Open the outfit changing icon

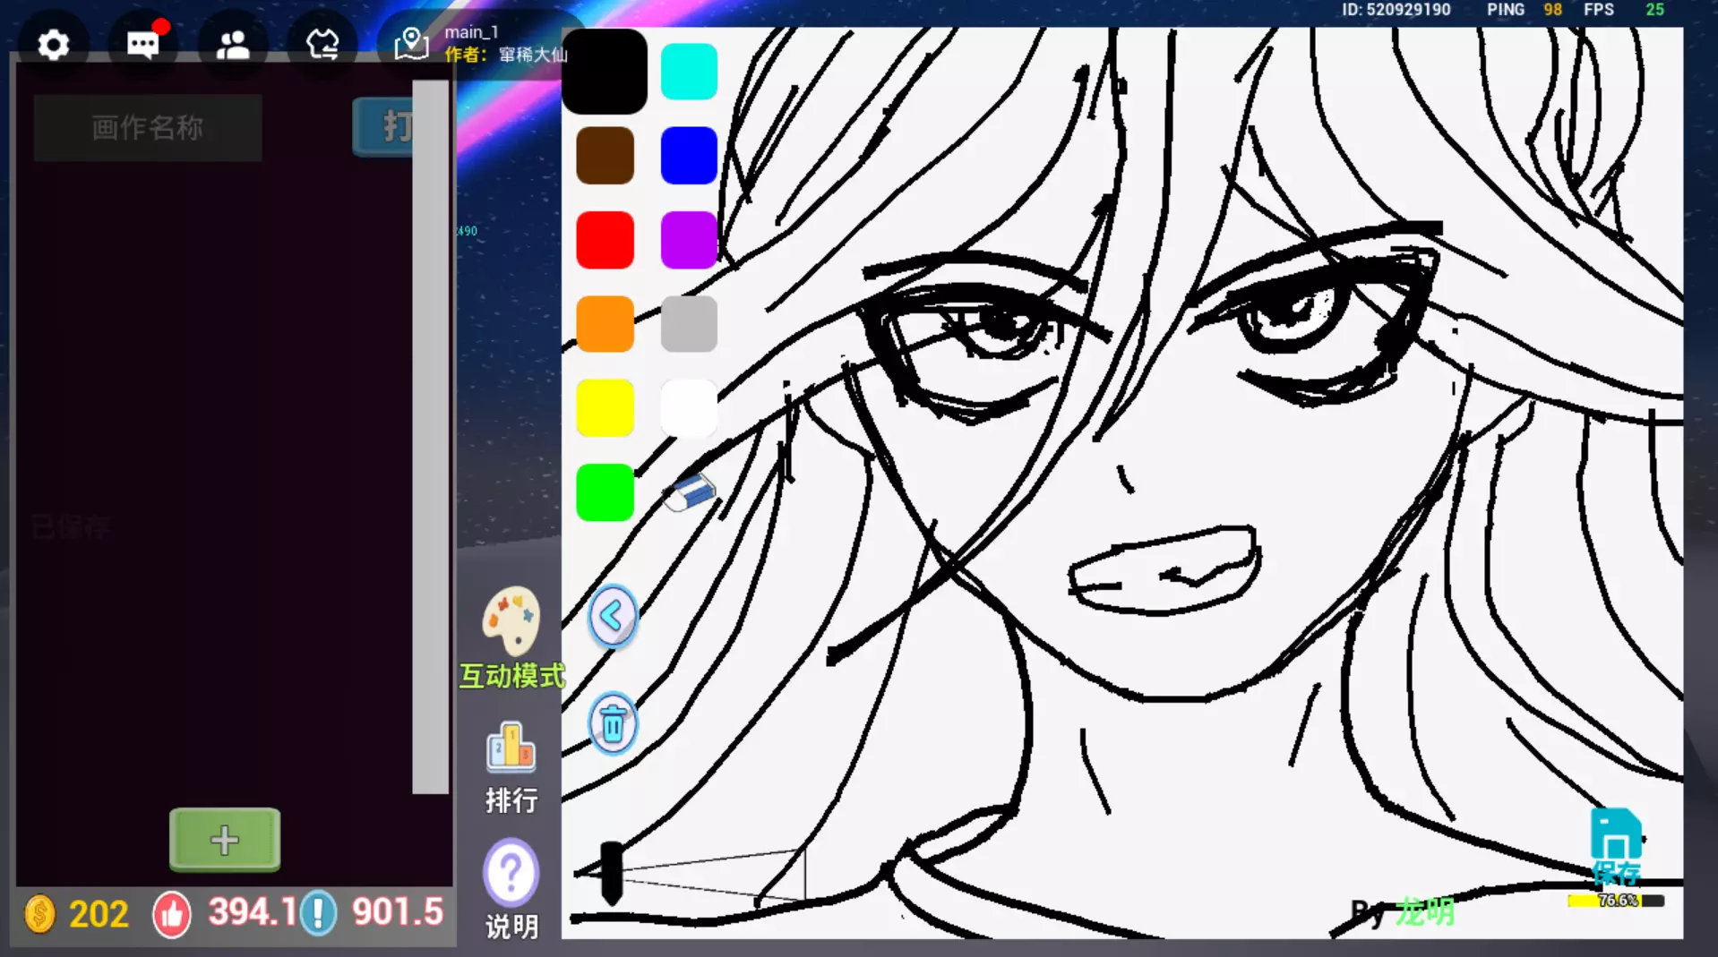click(x=322, y=44)
